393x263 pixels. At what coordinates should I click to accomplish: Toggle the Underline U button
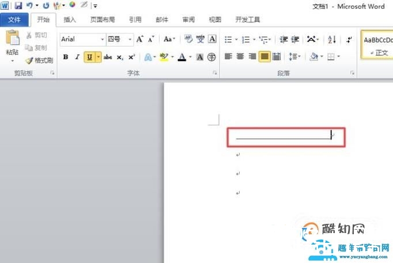pyautogui.click(x=89, y=58)
